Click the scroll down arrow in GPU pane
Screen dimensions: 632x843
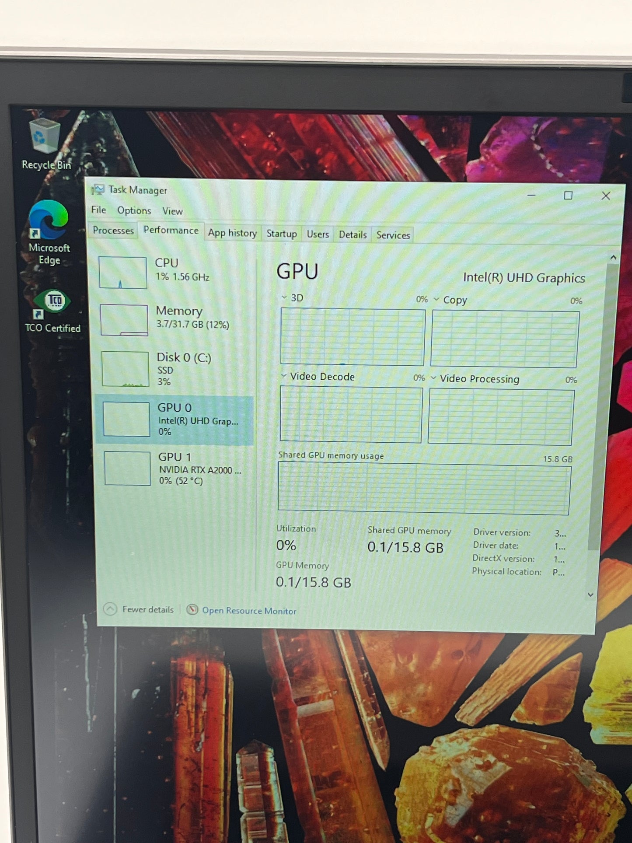591,595
